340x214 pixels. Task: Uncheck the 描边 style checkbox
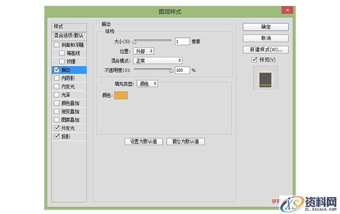pyautogui.click(x=57, y=70)
